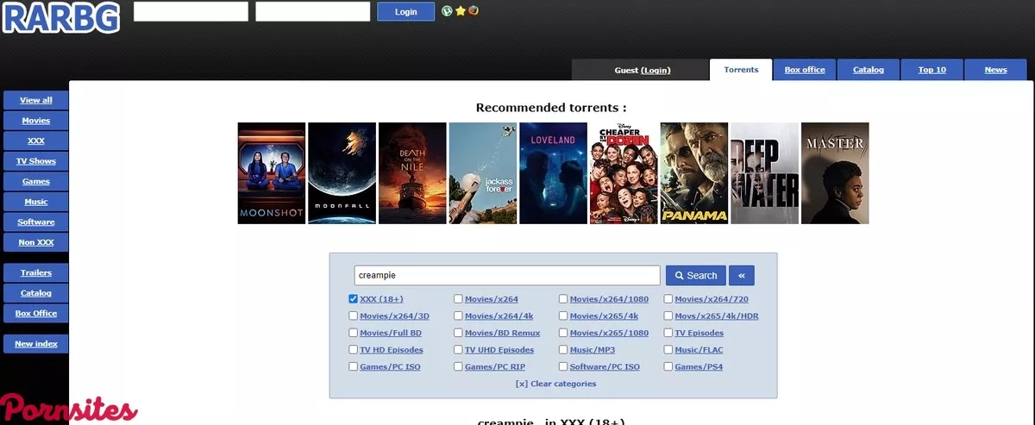Enable the Movies/x264 checkbox
Image resolution: width=1035 pixels, height=425 pixels.
click(458, 299)
